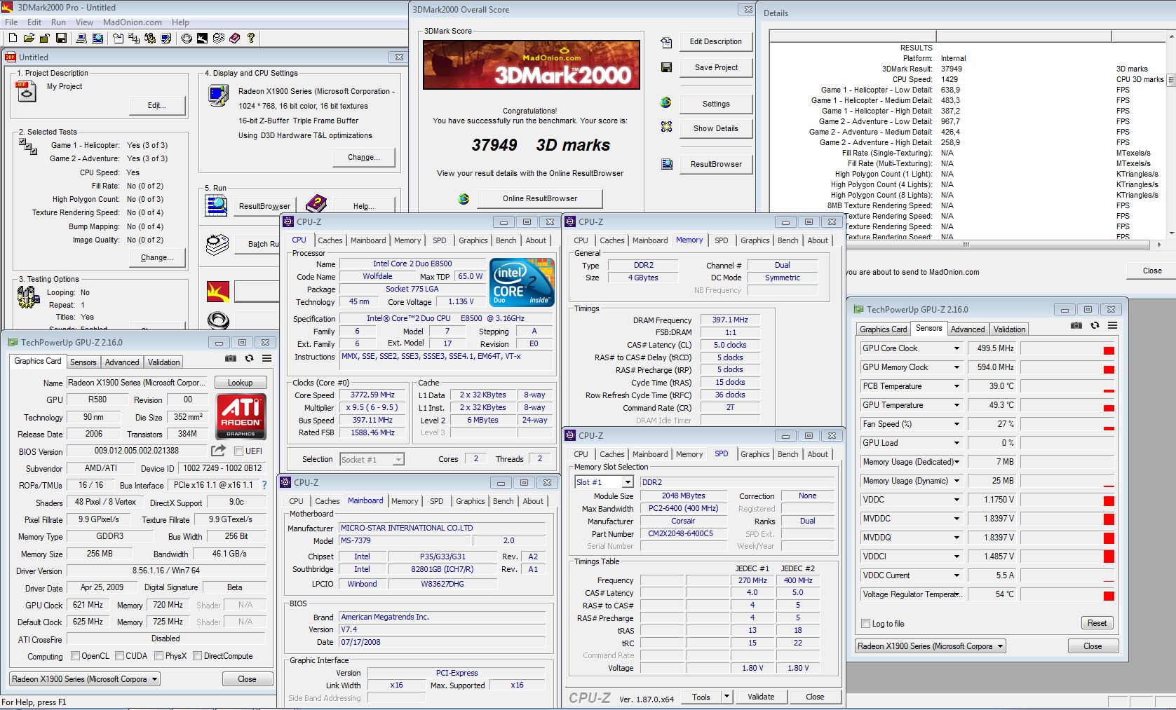Click the ResultBrowser magnifier toolbar icon

pos(97,38)
